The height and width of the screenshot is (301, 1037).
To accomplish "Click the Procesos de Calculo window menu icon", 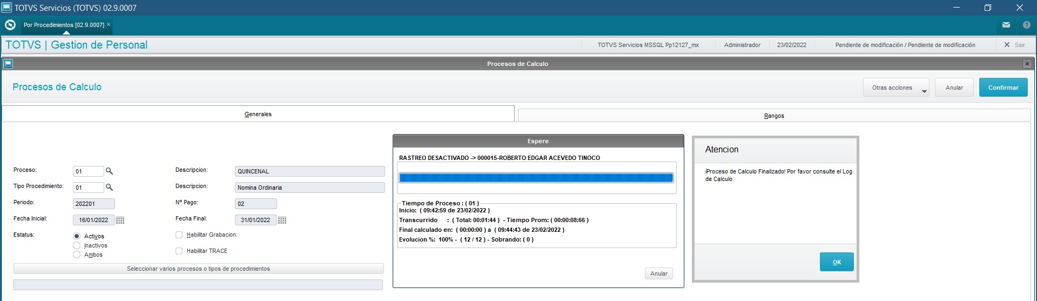I will 8,64.
